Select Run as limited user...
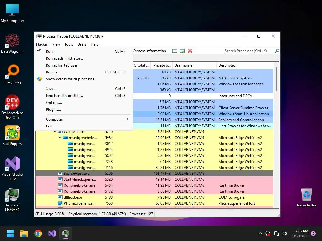Viewport: 322px width, 241px height. coord(84,65)
